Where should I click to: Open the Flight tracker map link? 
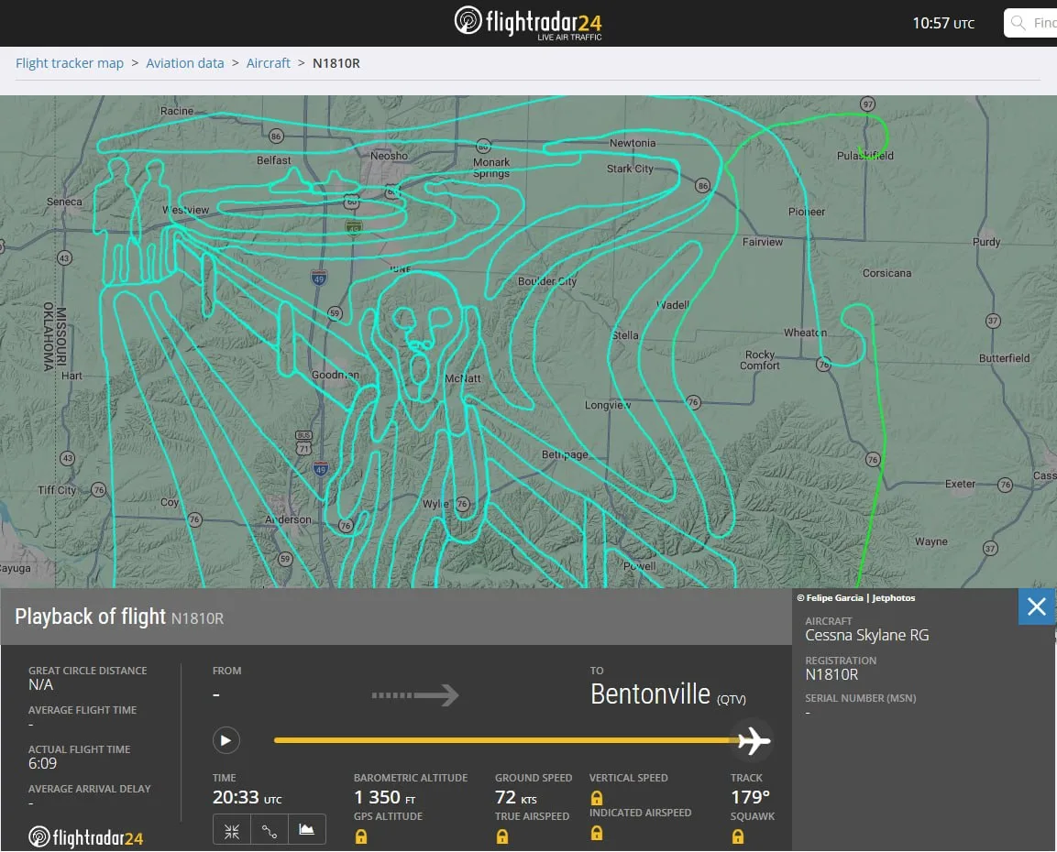tap(70, 63)
